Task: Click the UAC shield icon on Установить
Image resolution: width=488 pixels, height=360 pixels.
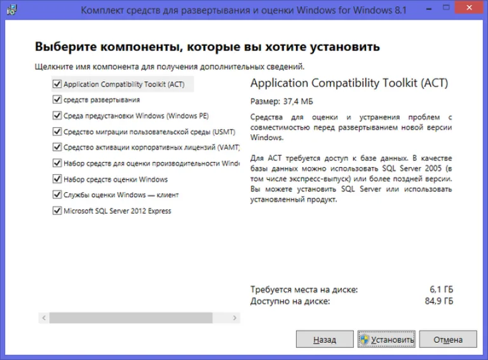Action: (x=364, y=340)
